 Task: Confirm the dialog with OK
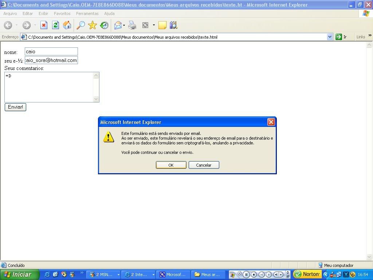pos(171,165)
